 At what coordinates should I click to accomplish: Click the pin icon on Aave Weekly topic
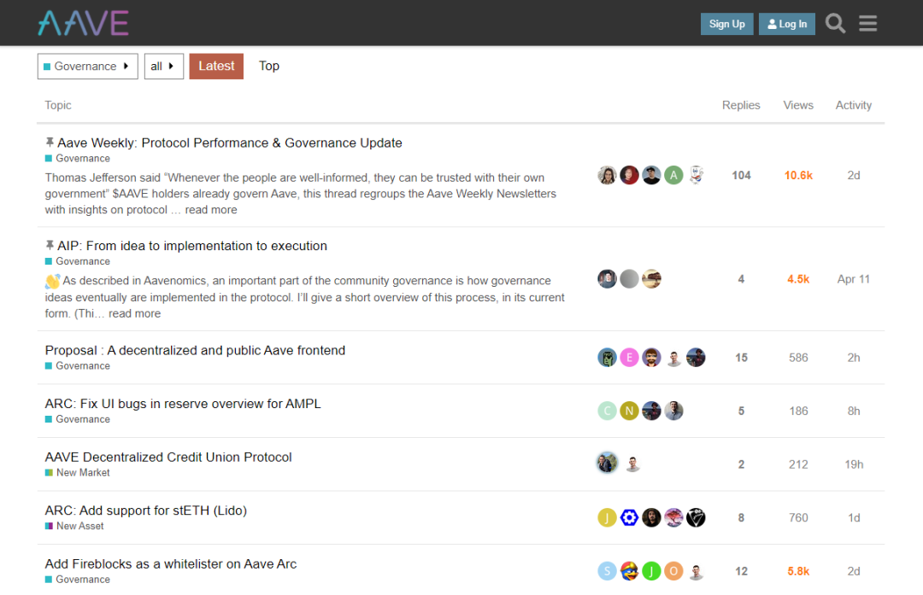coord(50,143)
